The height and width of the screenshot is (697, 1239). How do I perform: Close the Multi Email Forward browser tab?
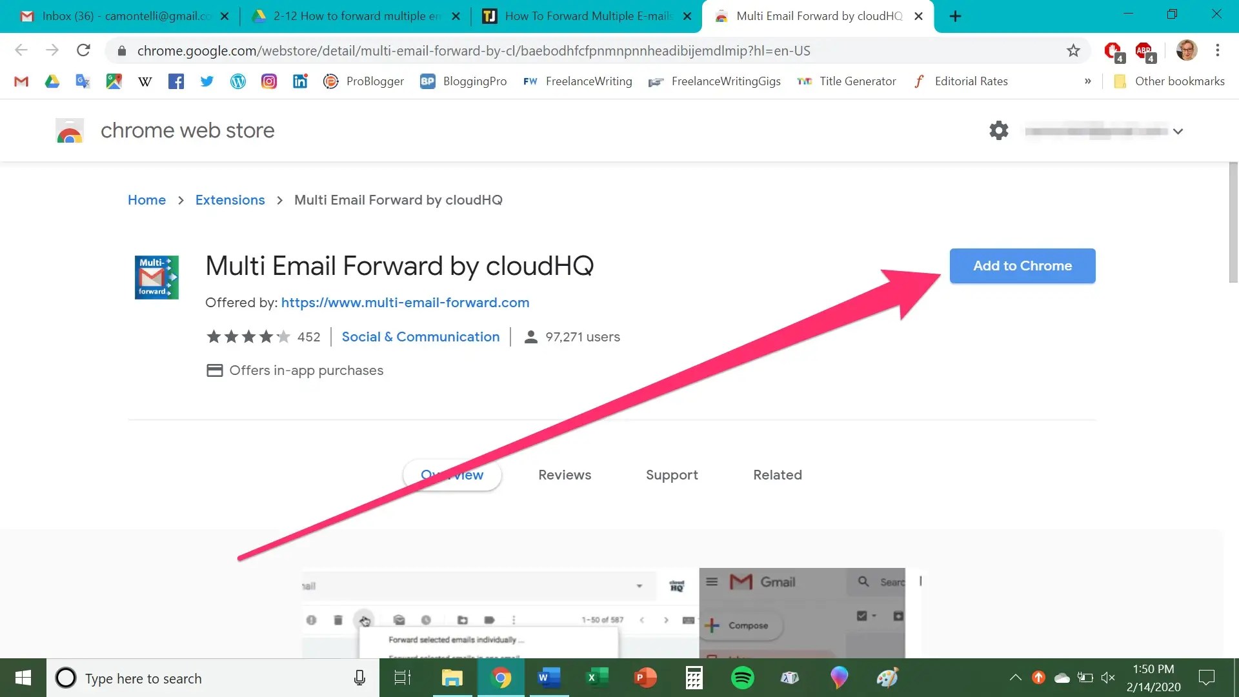(918, 16)
